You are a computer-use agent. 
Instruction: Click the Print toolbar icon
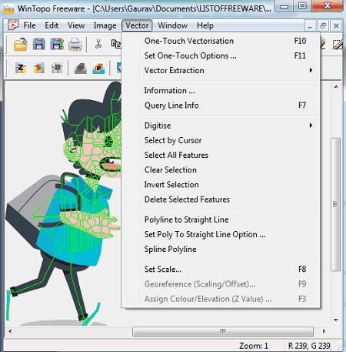pyautogui.click(x=75, y=45)
